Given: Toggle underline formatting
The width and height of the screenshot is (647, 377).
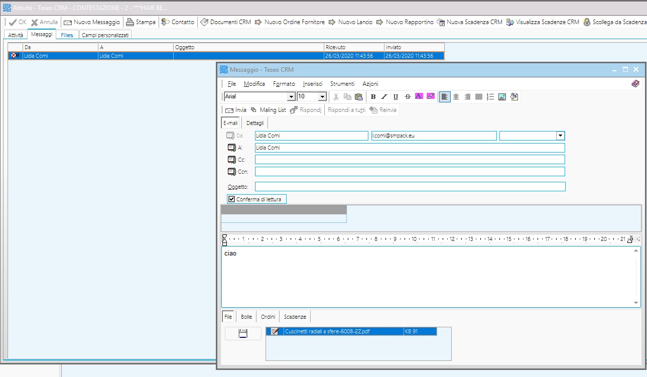Looking at the screenshot, I should [396, 97].
